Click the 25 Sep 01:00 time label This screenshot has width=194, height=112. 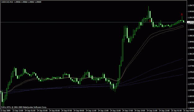[x=176, y=111]
